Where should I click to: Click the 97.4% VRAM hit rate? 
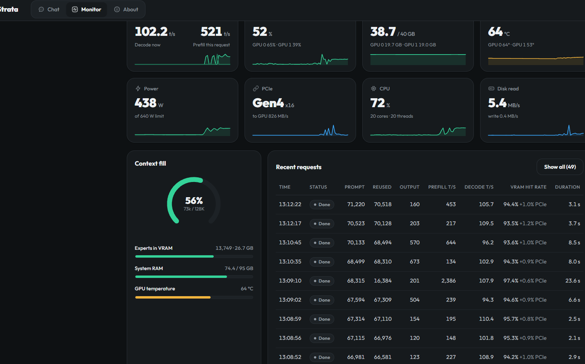pos(511,281)
